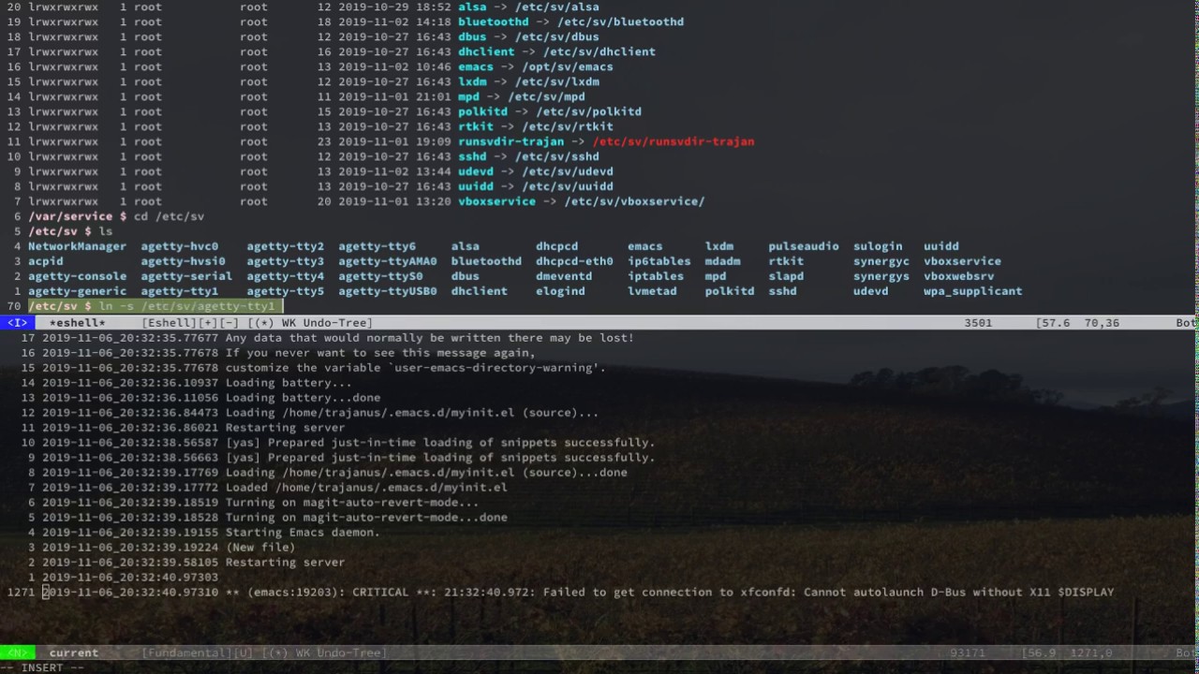Screen dimensions: 1199x674
Task: Click slapd in the ls output
Action: (x=786, y=276)
